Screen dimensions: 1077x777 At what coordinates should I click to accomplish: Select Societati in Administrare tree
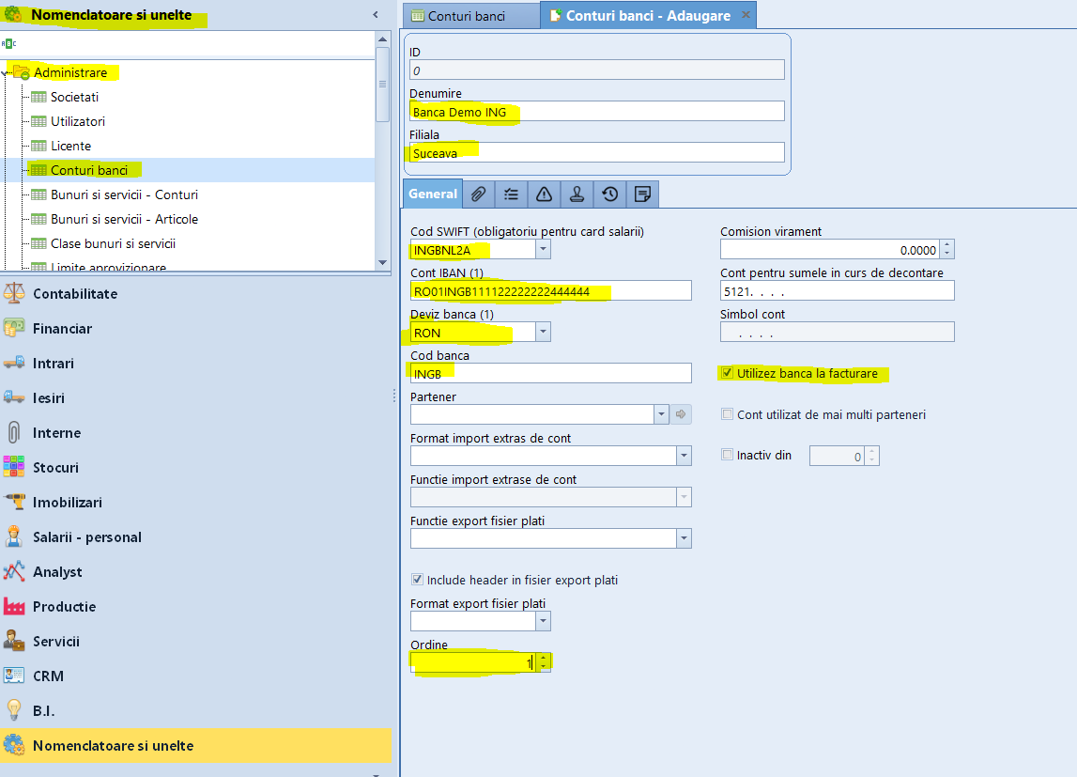coord(74,97)
